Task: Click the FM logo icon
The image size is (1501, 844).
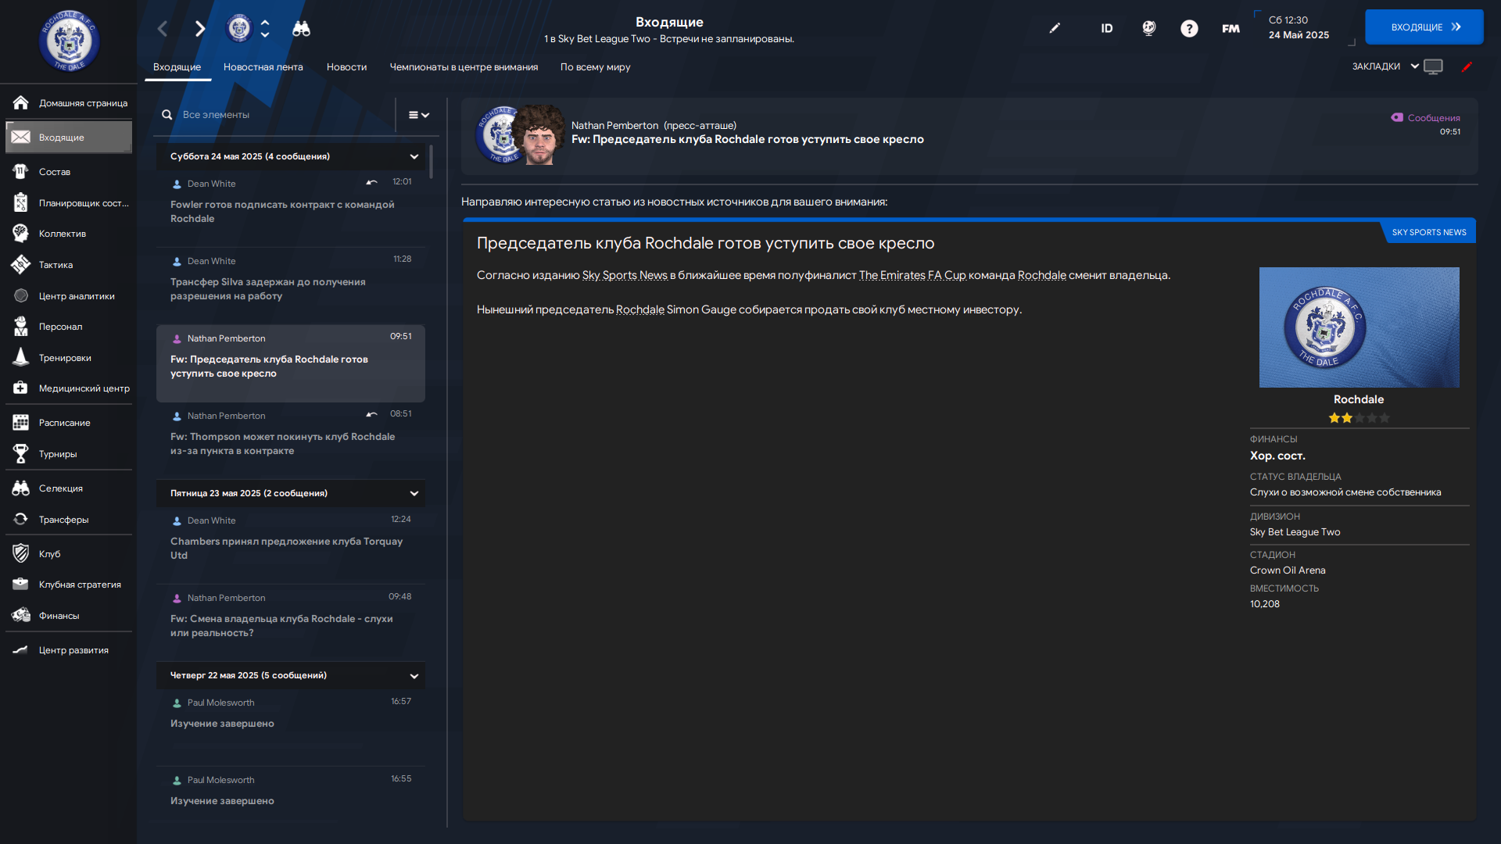Action: 1231,29
